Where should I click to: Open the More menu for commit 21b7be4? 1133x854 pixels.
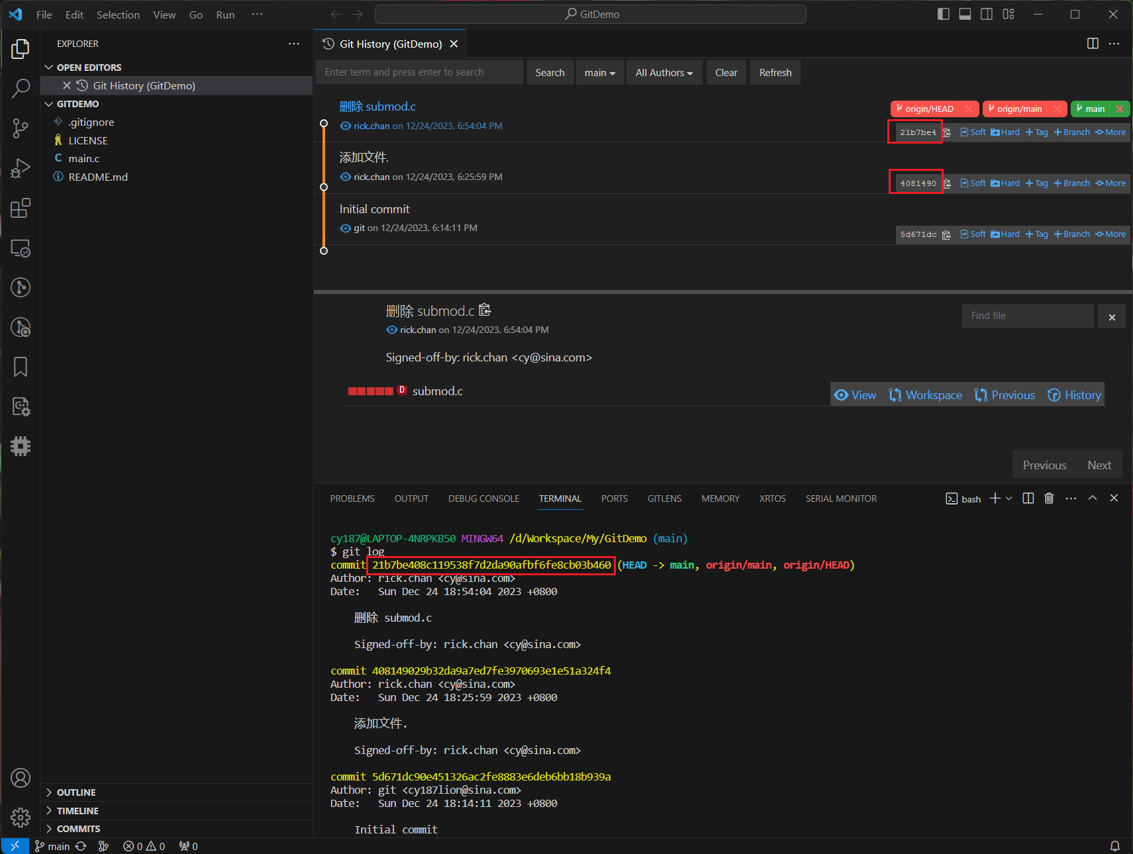click(1110, 132)
